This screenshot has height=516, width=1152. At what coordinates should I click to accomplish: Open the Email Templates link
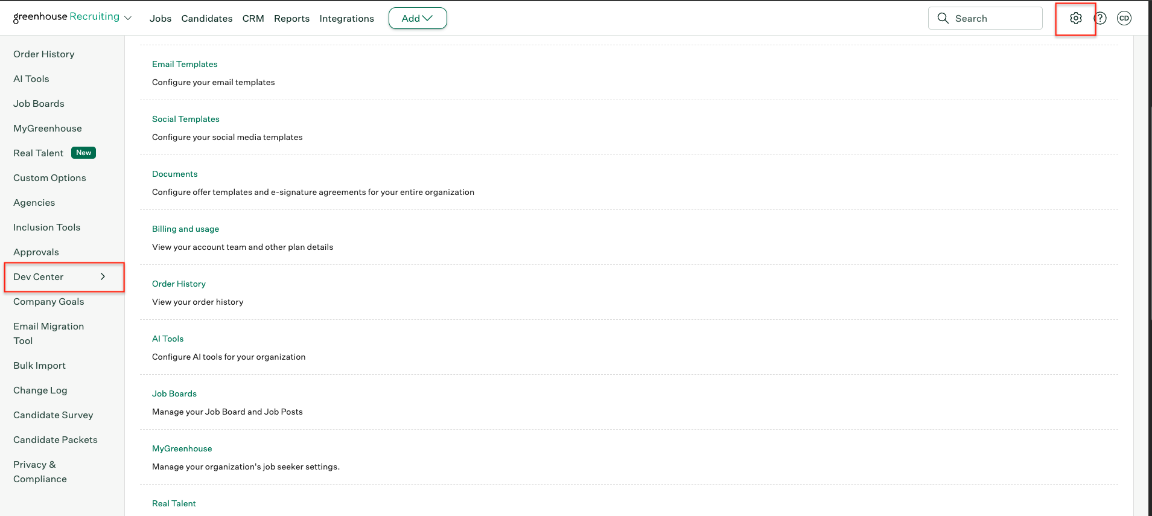pos(185,64)
